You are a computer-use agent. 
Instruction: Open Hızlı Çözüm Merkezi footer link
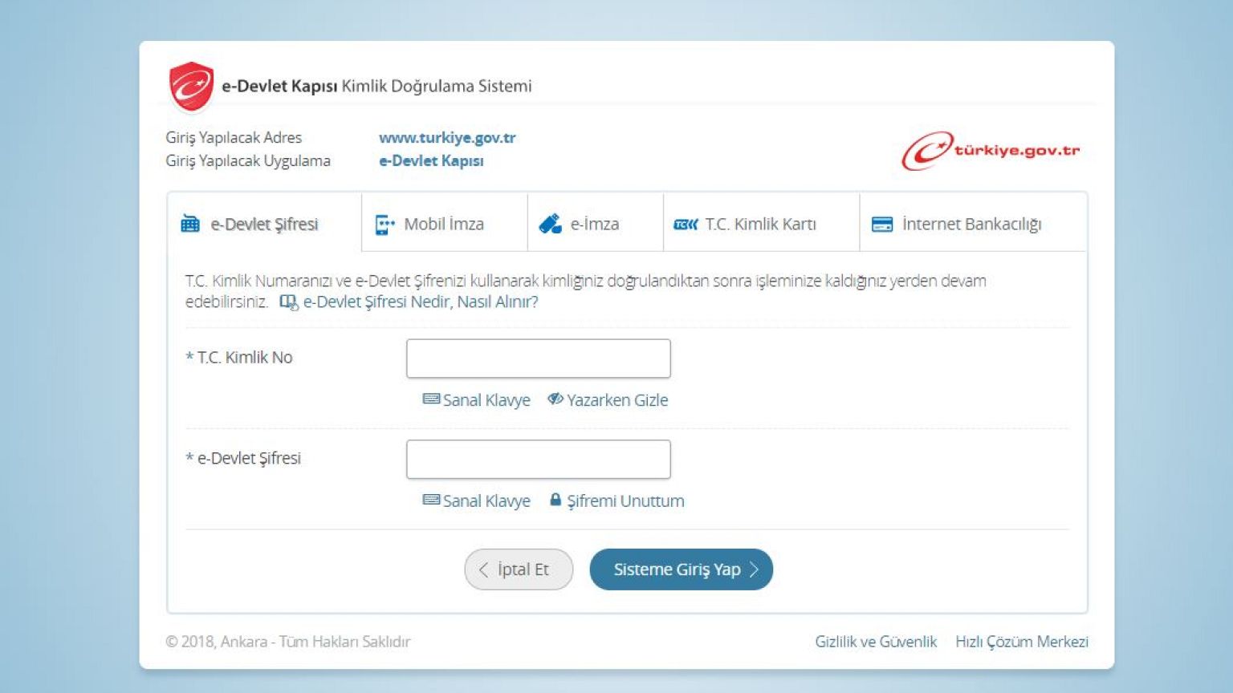(1021, 642)
